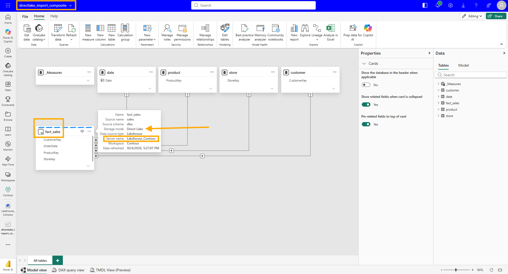Open Lineage view from ribbon
This screenshot has width=508, height=274.
click(317, 33)
